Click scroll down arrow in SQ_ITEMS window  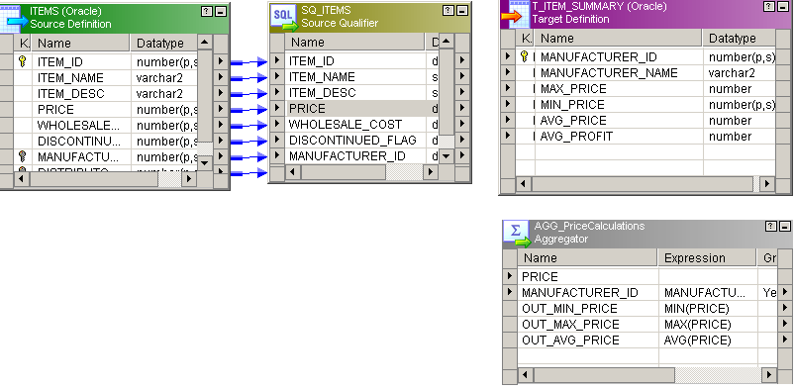click(x=447, y=156)
